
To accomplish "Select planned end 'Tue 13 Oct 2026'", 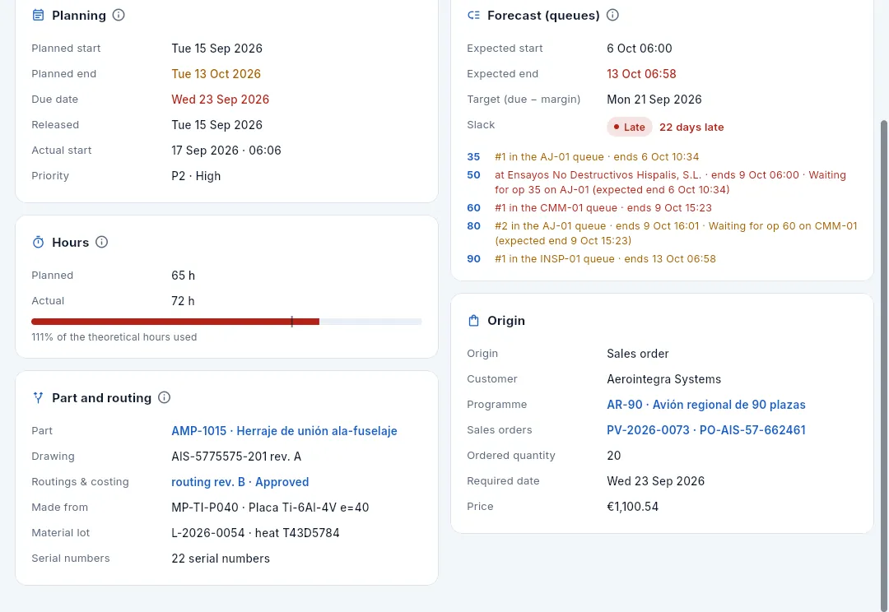I will tap(216, 74).
